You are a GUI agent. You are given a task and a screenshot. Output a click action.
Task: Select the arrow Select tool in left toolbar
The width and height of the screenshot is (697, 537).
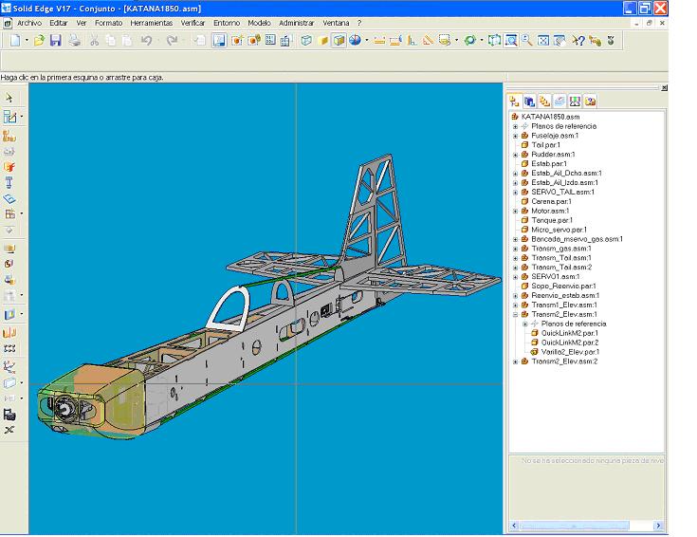pos(9,98)
